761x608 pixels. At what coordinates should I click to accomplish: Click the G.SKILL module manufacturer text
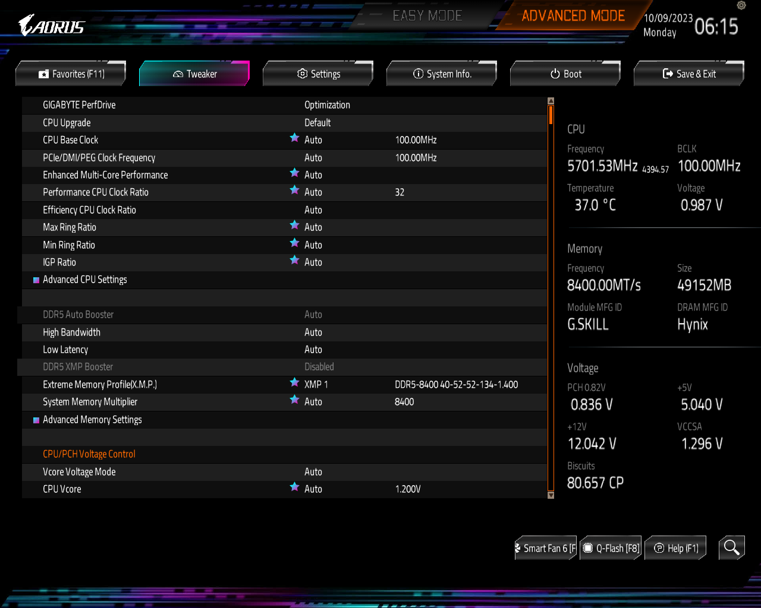588,324
